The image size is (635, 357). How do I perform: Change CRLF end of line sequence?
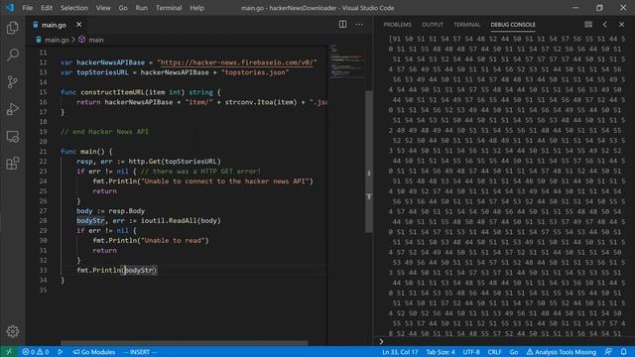tap(494, 352)
